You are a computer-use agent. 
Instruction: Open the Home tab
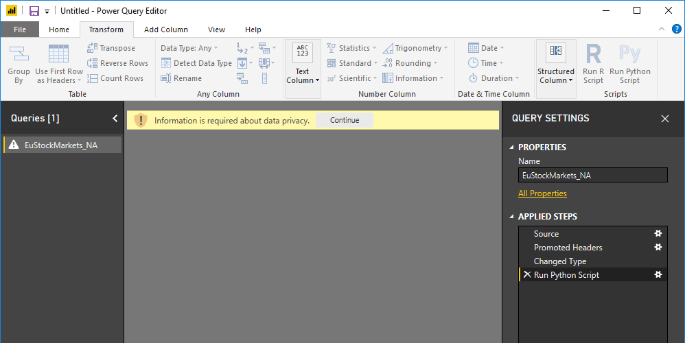59,29
